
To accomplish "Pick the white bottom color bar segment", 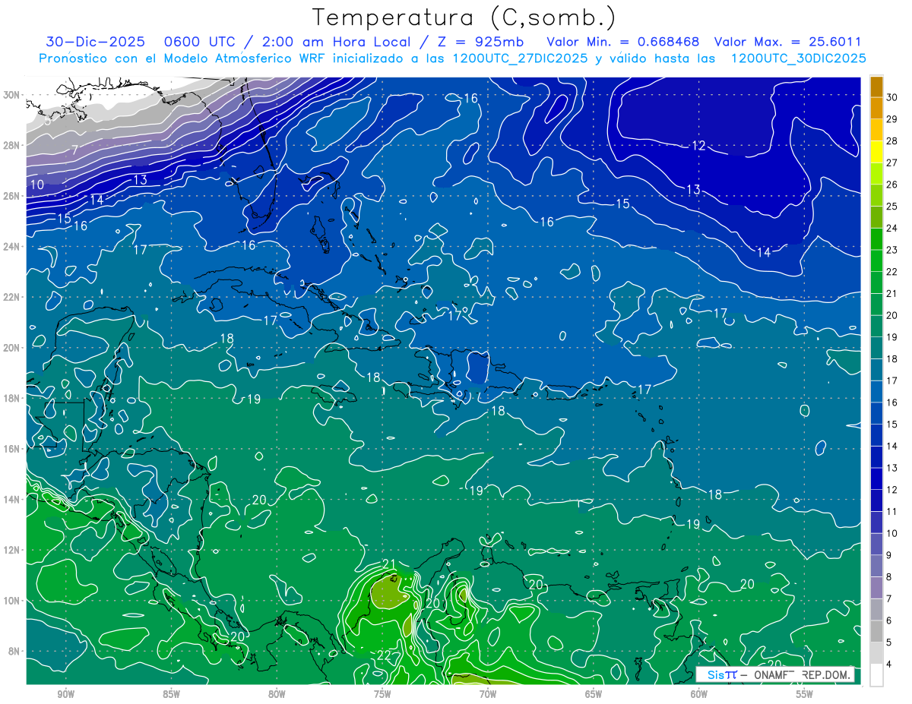I will [876, 674].
